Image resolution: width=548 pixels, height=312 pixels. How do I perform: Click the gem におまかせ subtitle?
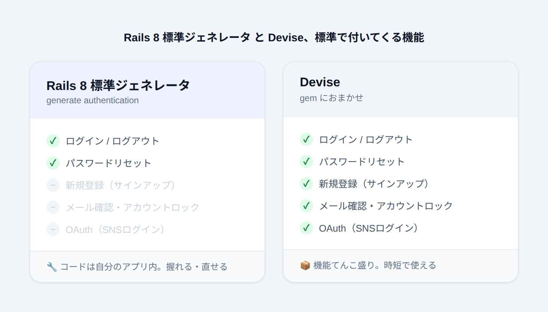331,98
